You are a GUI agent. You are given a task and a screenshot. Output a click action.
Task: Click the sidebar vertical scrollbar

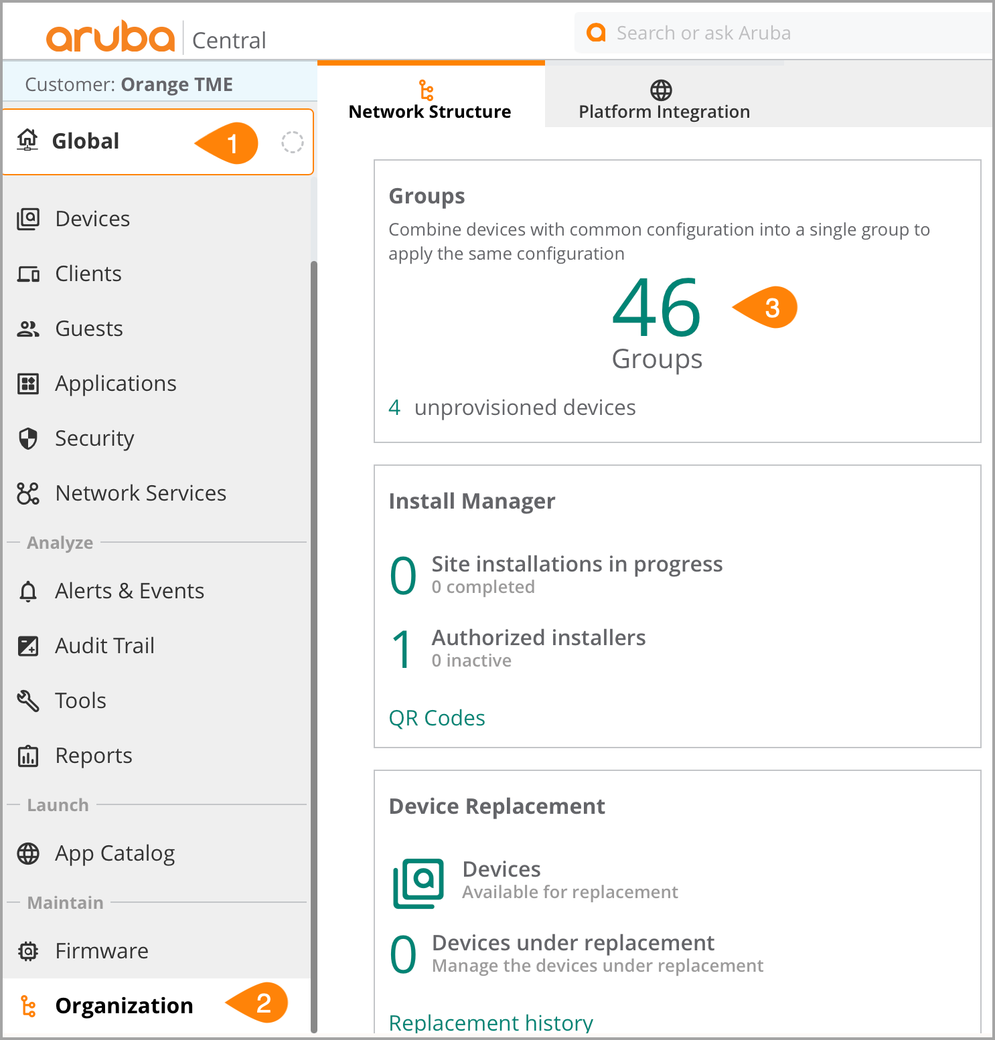point(313,646)
